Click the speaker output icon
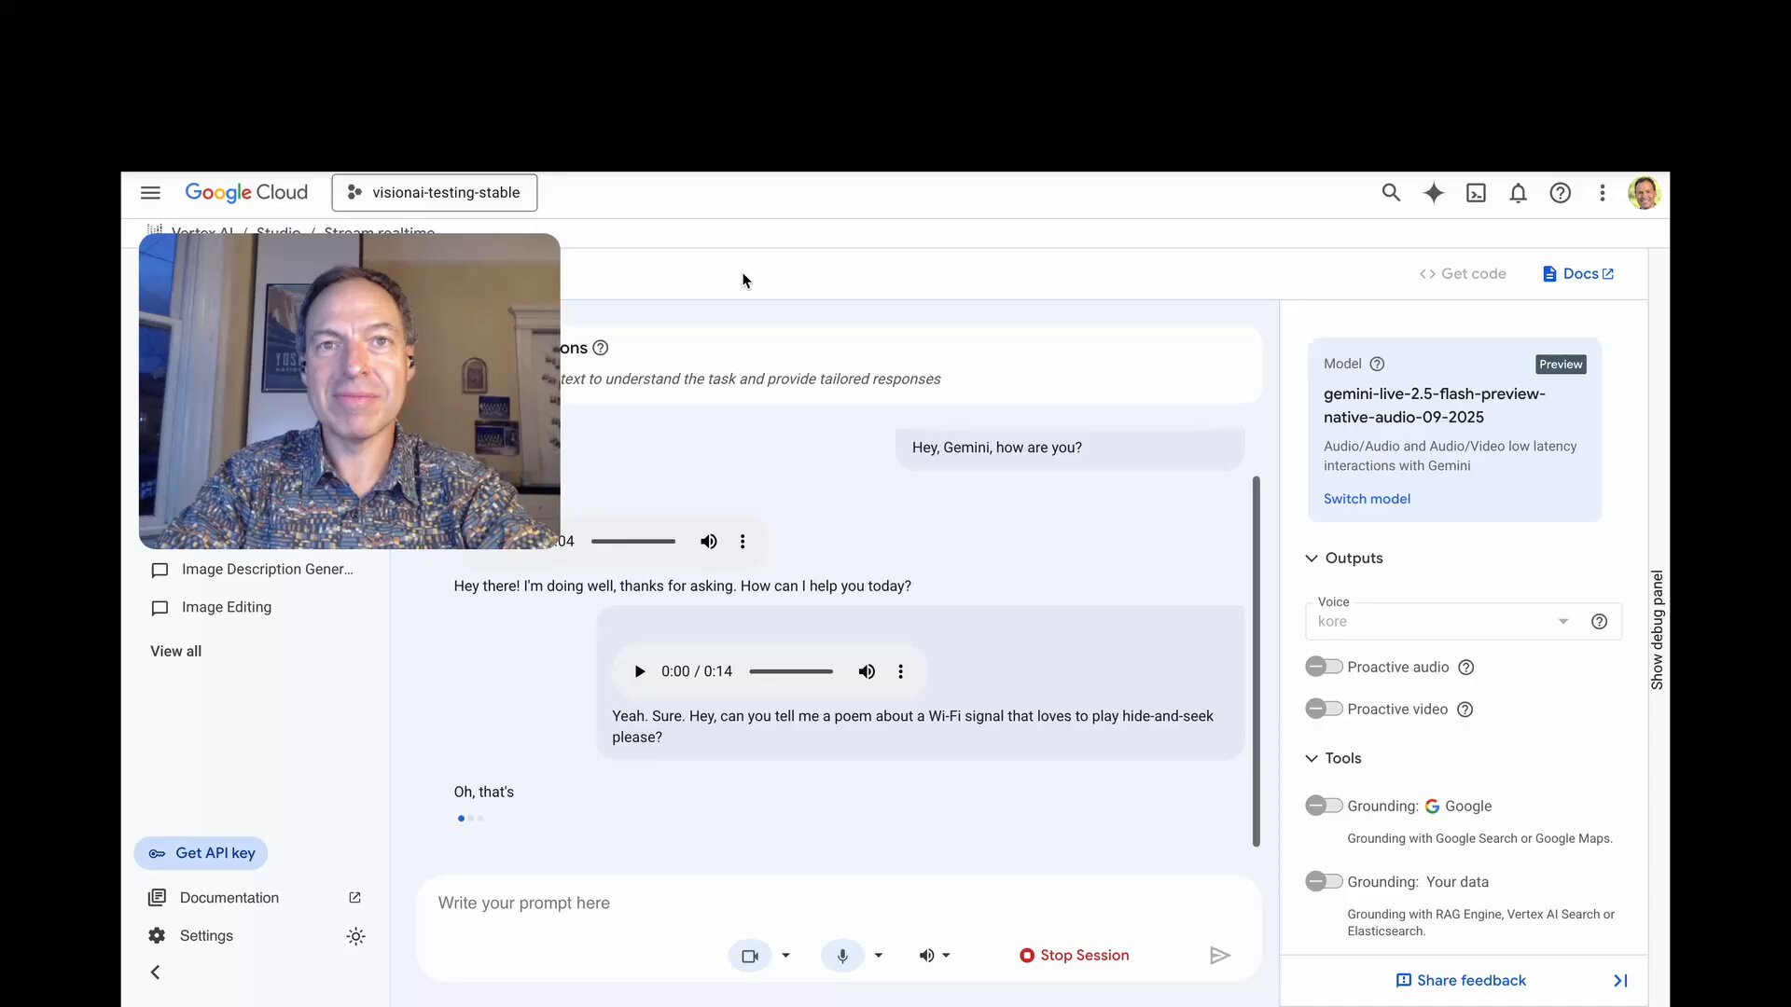The height and width of the screenshot is (1007, 1791). (x=926, y=956)
